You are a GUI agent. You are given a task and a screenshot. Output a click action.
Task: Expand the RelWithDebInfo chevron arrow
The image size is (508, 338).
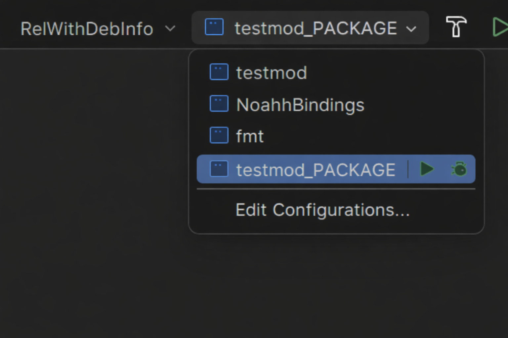pos(171,29)
